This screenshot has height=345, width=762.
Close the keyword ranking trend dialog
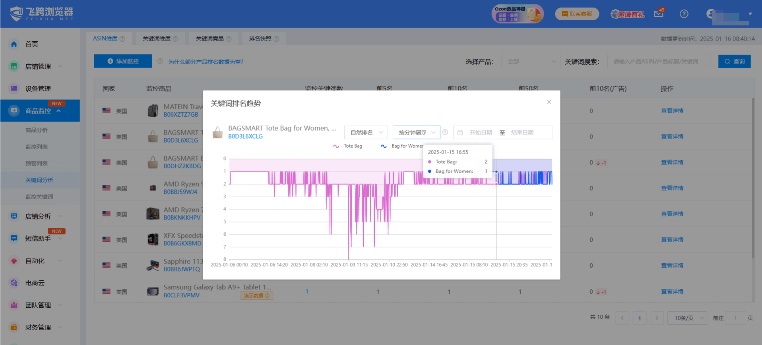pos(549,102)
